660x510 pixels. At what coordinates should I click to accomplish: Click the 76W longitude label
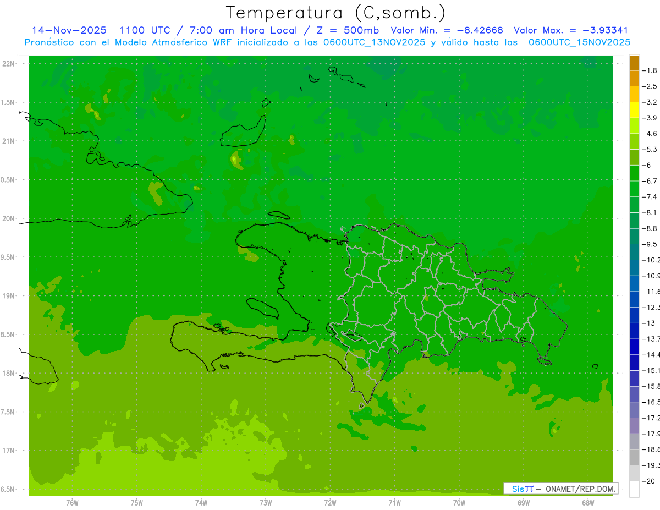click(72, 503)
